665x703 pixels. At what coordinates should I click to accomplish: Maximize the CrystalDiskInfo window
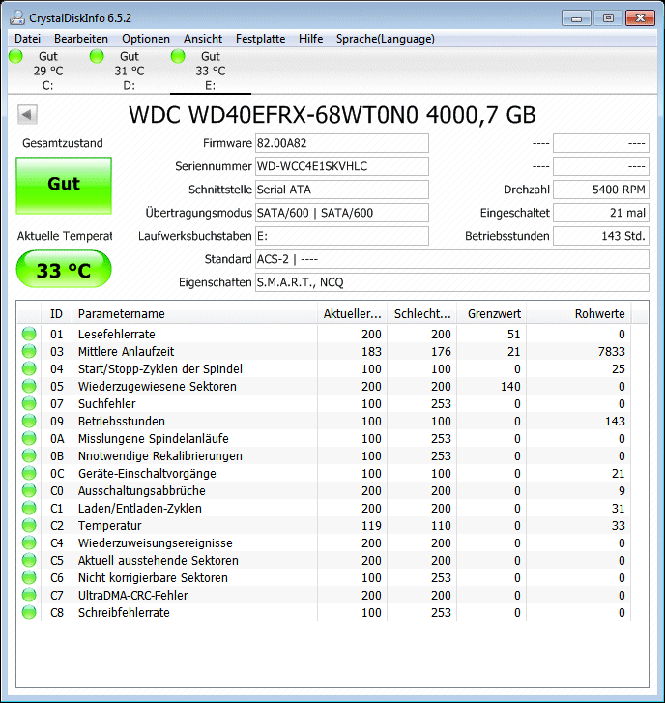coord(608,18)
